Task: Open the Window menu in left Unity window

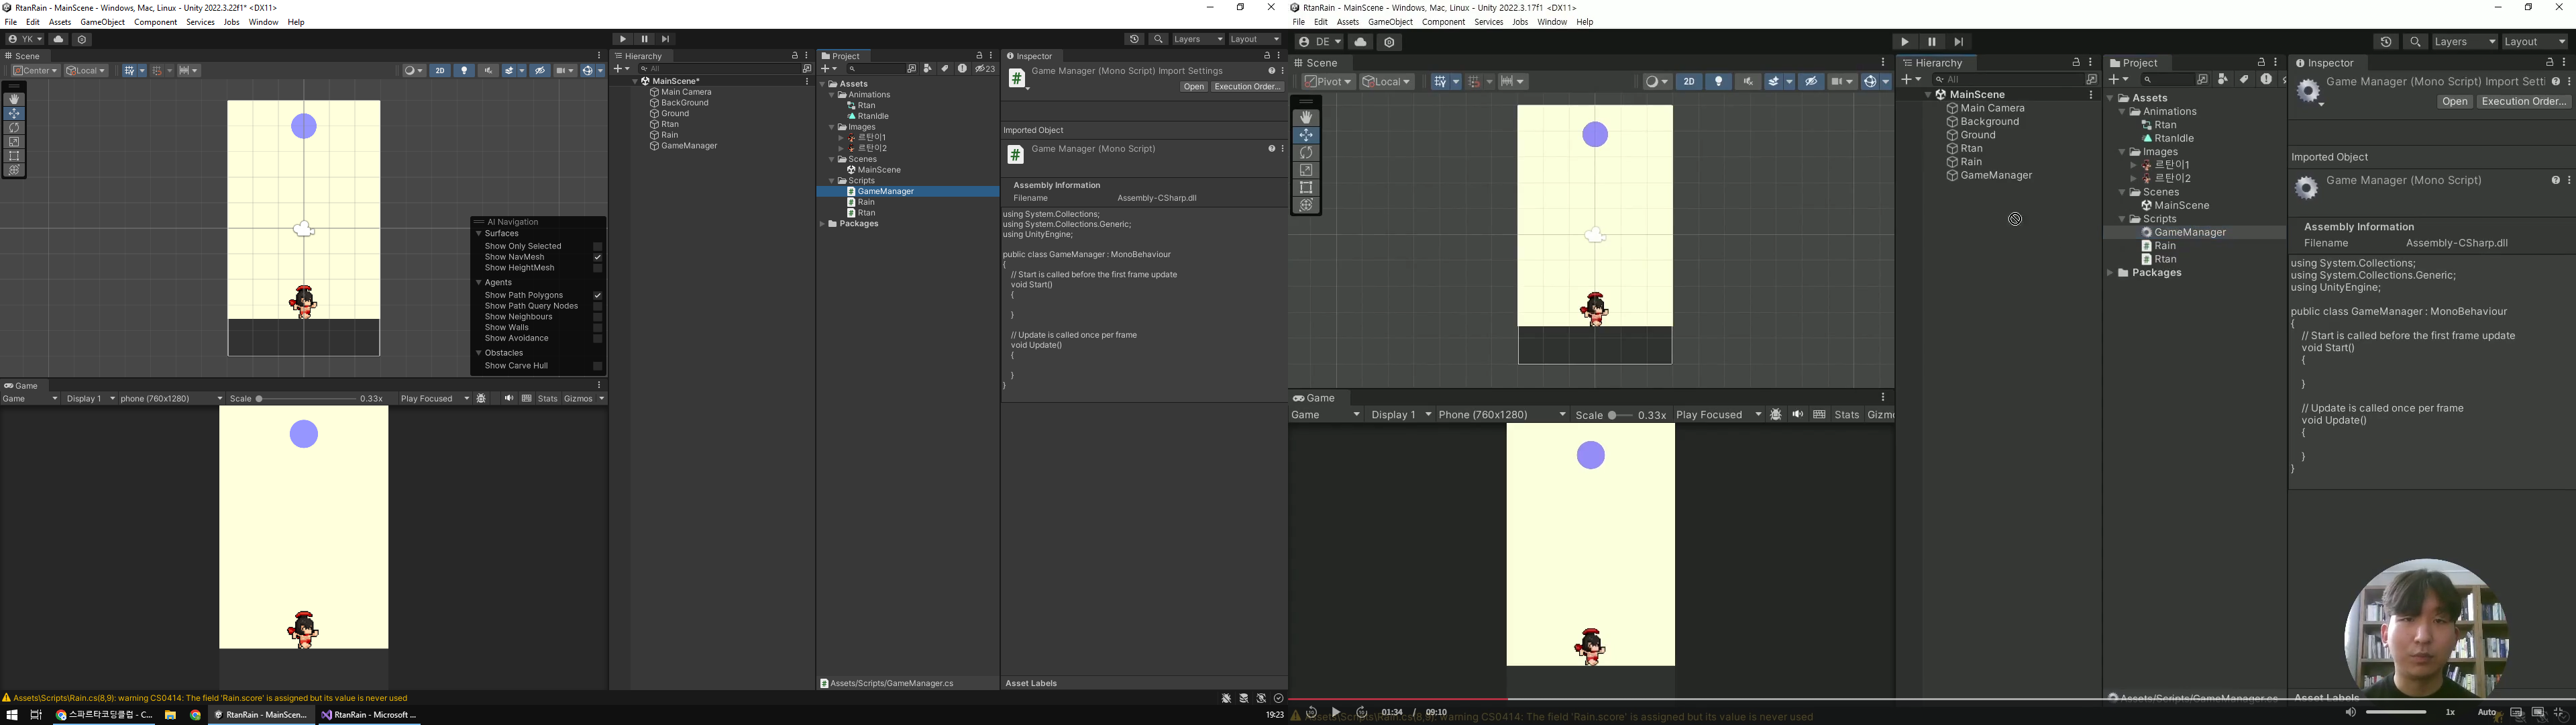Action: 264,22
